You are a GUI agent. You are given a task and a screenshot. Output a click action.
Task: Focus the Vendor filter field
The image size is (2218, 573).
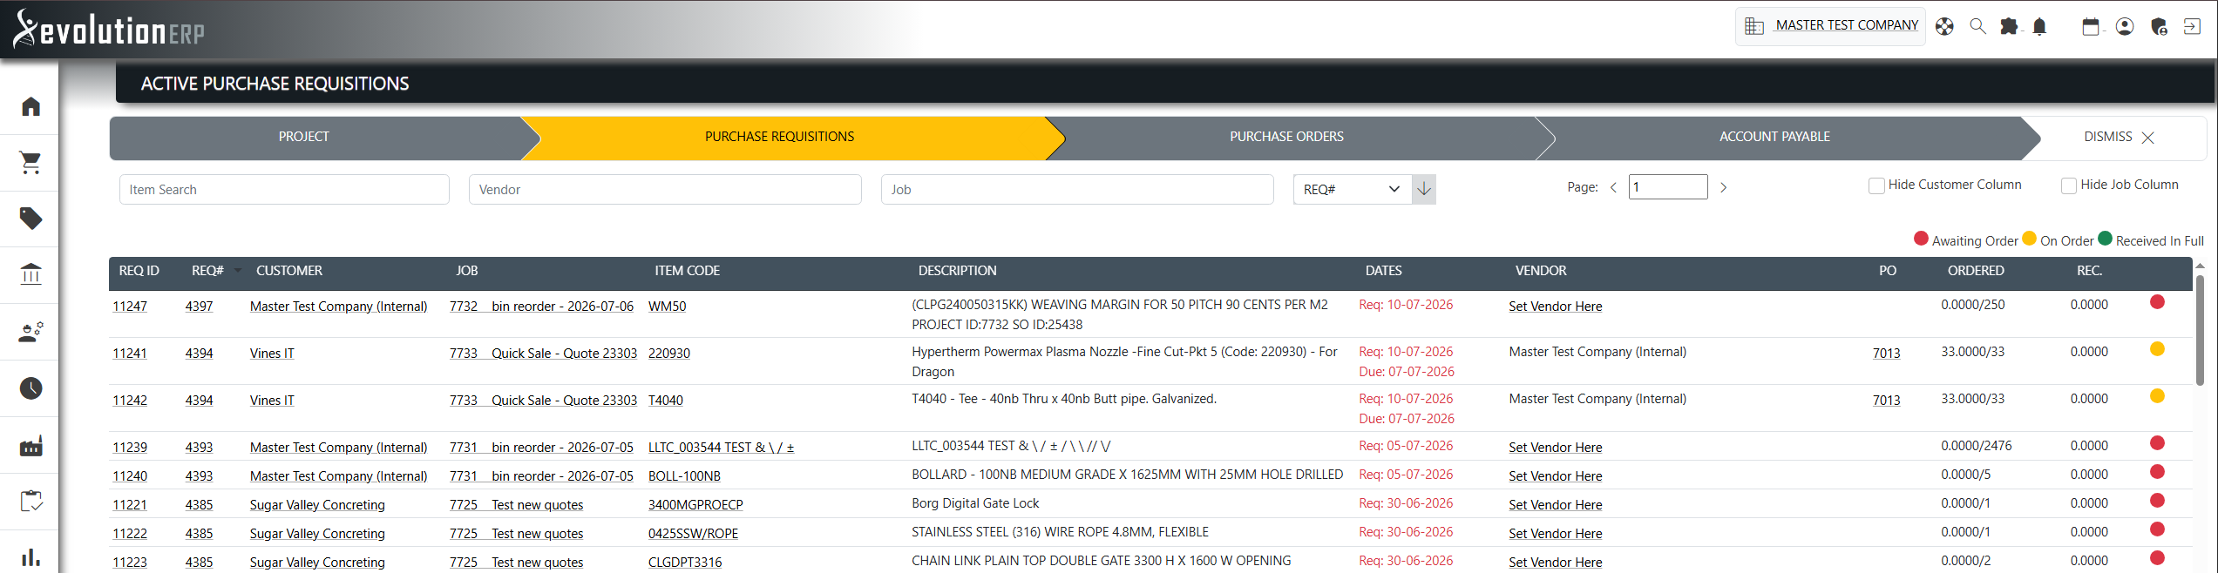coord(665,189)
